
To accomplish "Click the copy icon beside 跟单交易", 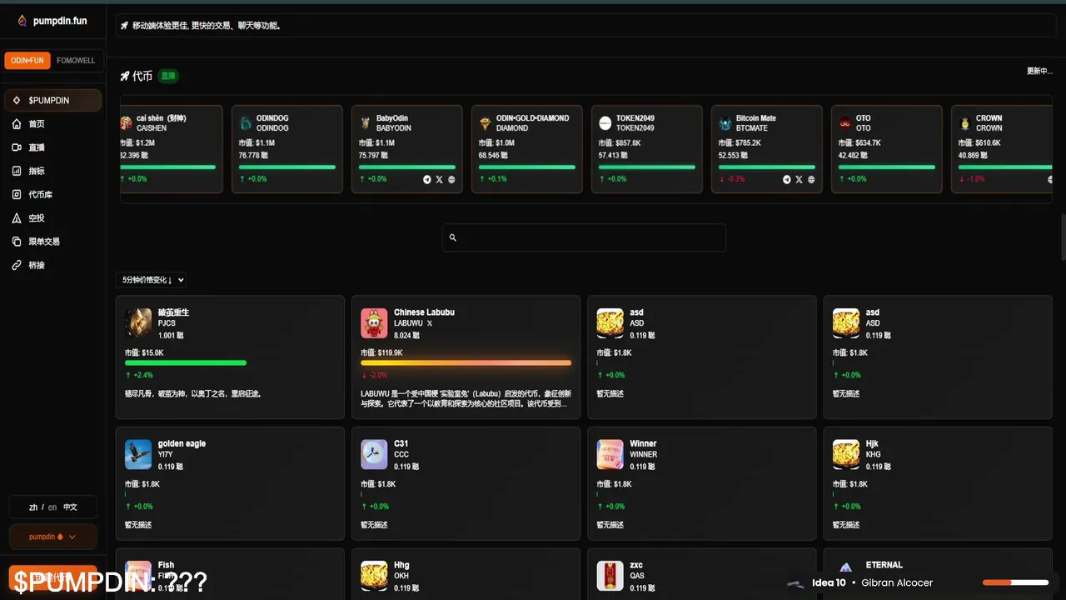I will (17, 242).
